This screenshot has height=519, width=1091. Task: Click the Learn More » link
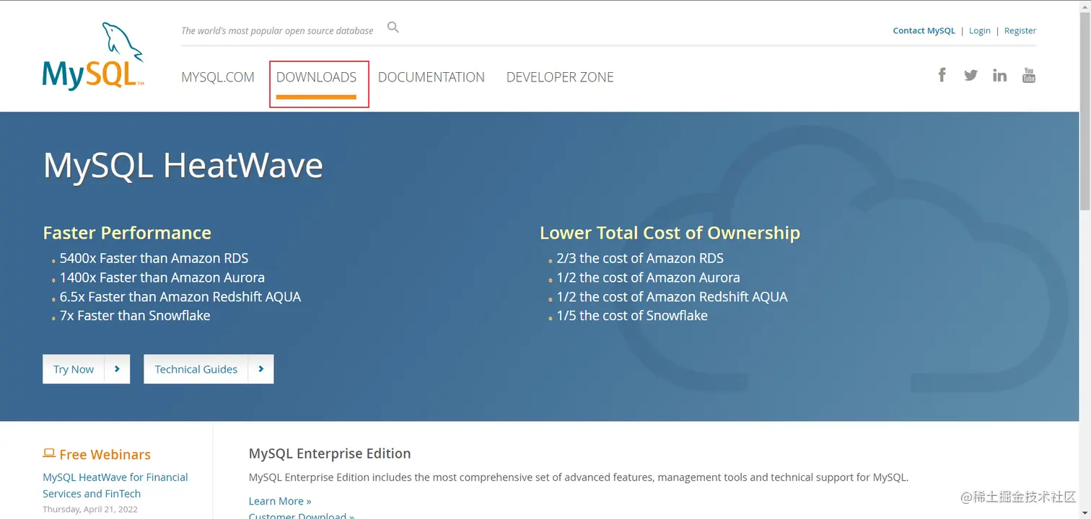280,501
